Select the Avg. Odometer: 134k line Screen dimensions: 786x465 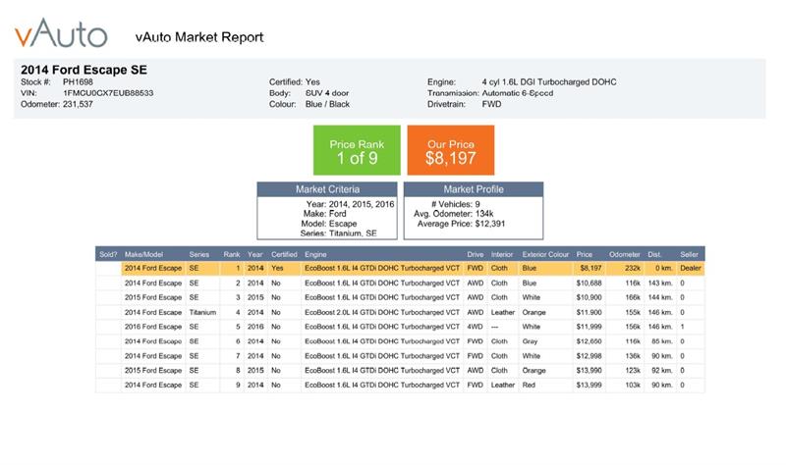pyautogui.click(x=453, y=214)
